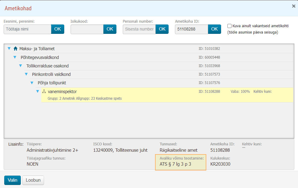The width and height of the screenshot is (298, 188).
Task: Collapse the Põhitegevusvaldkond branch
Action: point(15,57)
